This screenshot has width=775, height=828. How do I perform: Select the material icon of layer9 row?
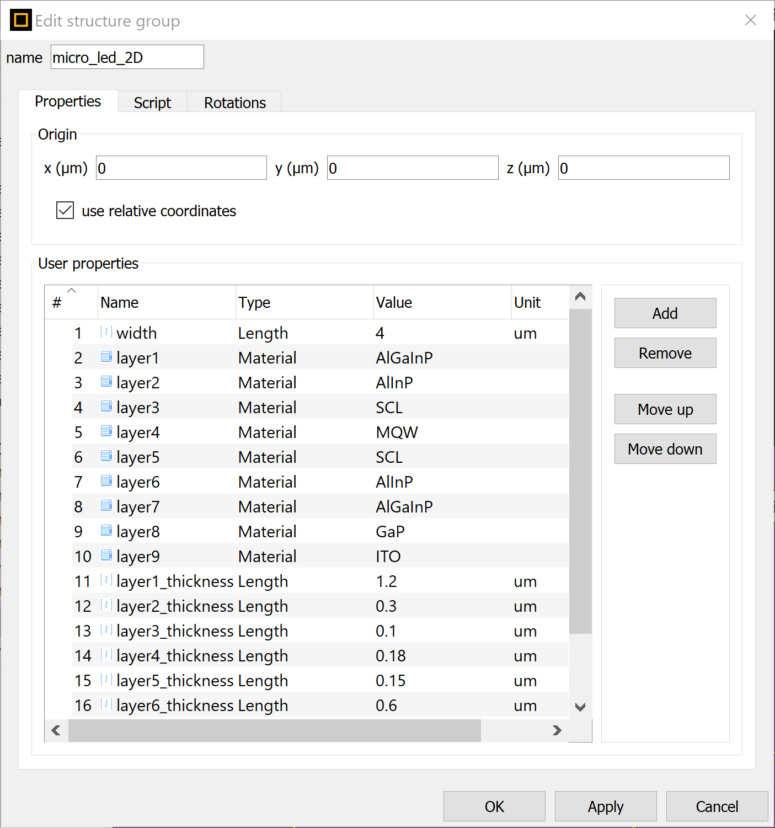[x=106, y=555]
